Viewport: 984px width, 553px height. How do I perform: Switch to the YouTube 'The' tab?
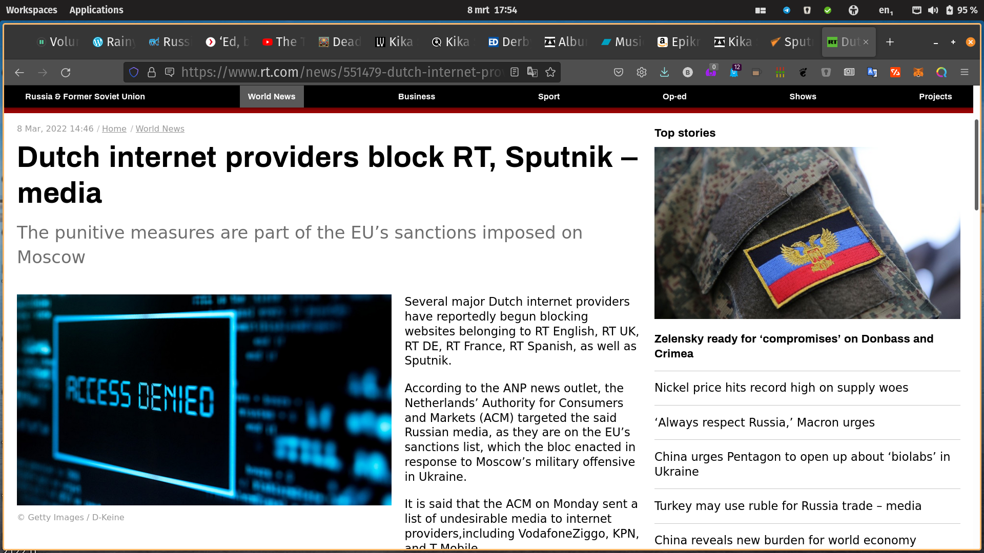coord(283,42)
